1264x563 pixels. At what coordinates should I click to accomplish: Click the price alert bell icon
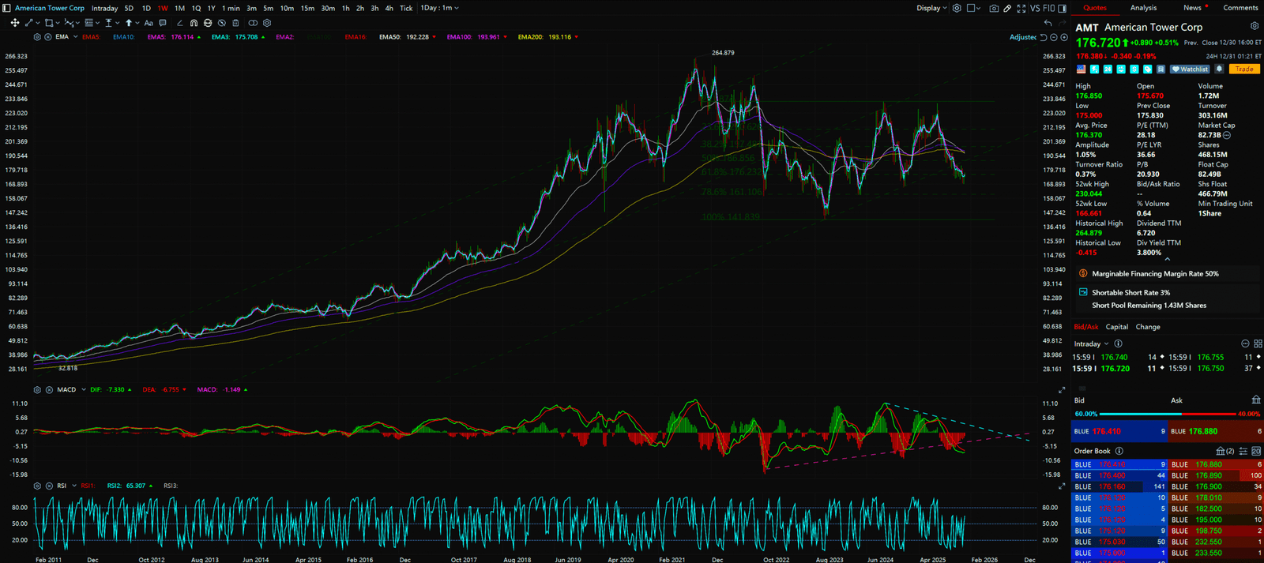pyautogui.click(x=1219, y=69)
